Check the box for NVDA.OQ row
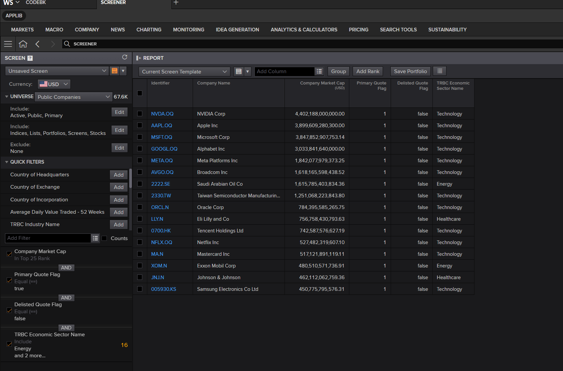Screen dimensions: 563x371 [x=140, y=114]
